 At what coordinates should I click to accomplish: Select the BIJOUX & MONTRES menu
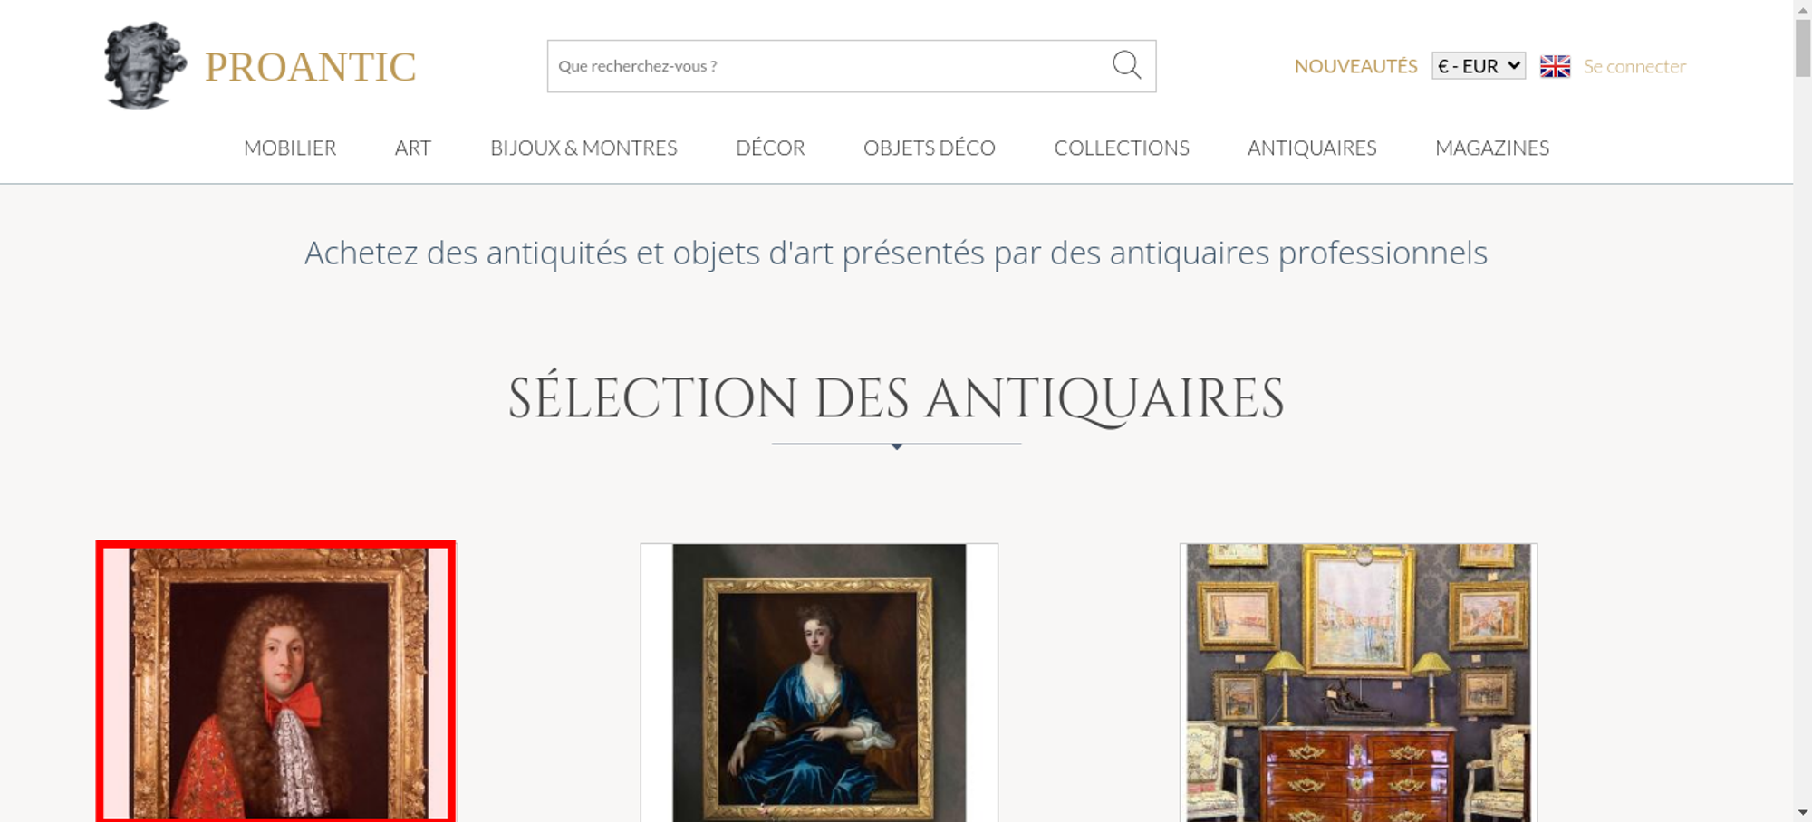coord(583,148)
